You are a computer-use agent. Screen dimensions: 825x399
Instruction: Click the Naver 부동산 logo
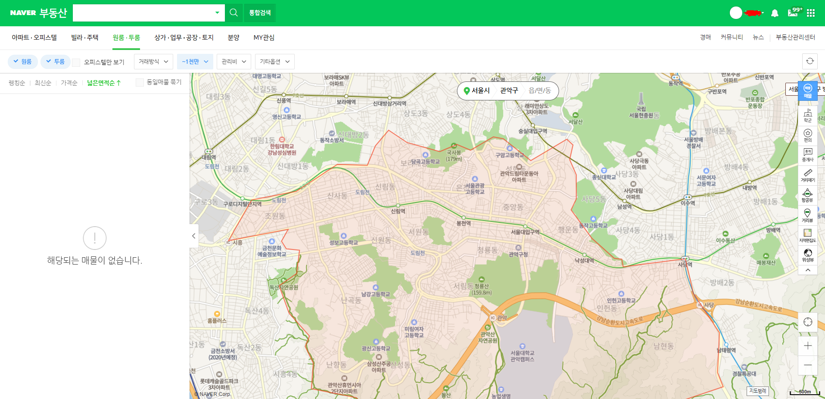click(39, 13)
